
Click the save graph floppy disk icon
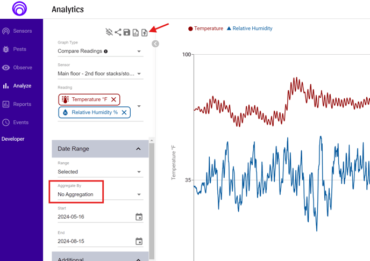coord(127,32)
